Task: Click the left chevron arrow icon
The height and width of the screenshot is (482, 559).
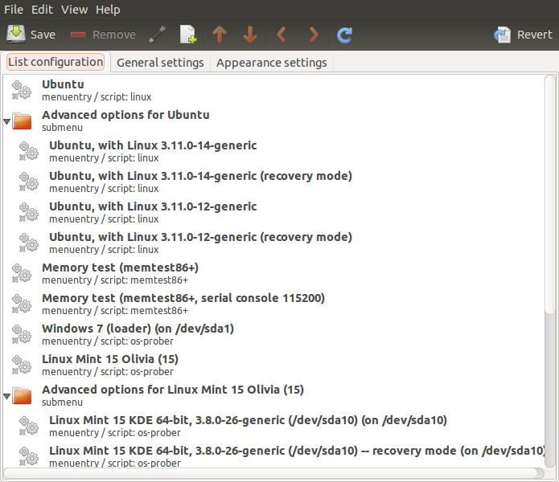Action: coord(282,35)
